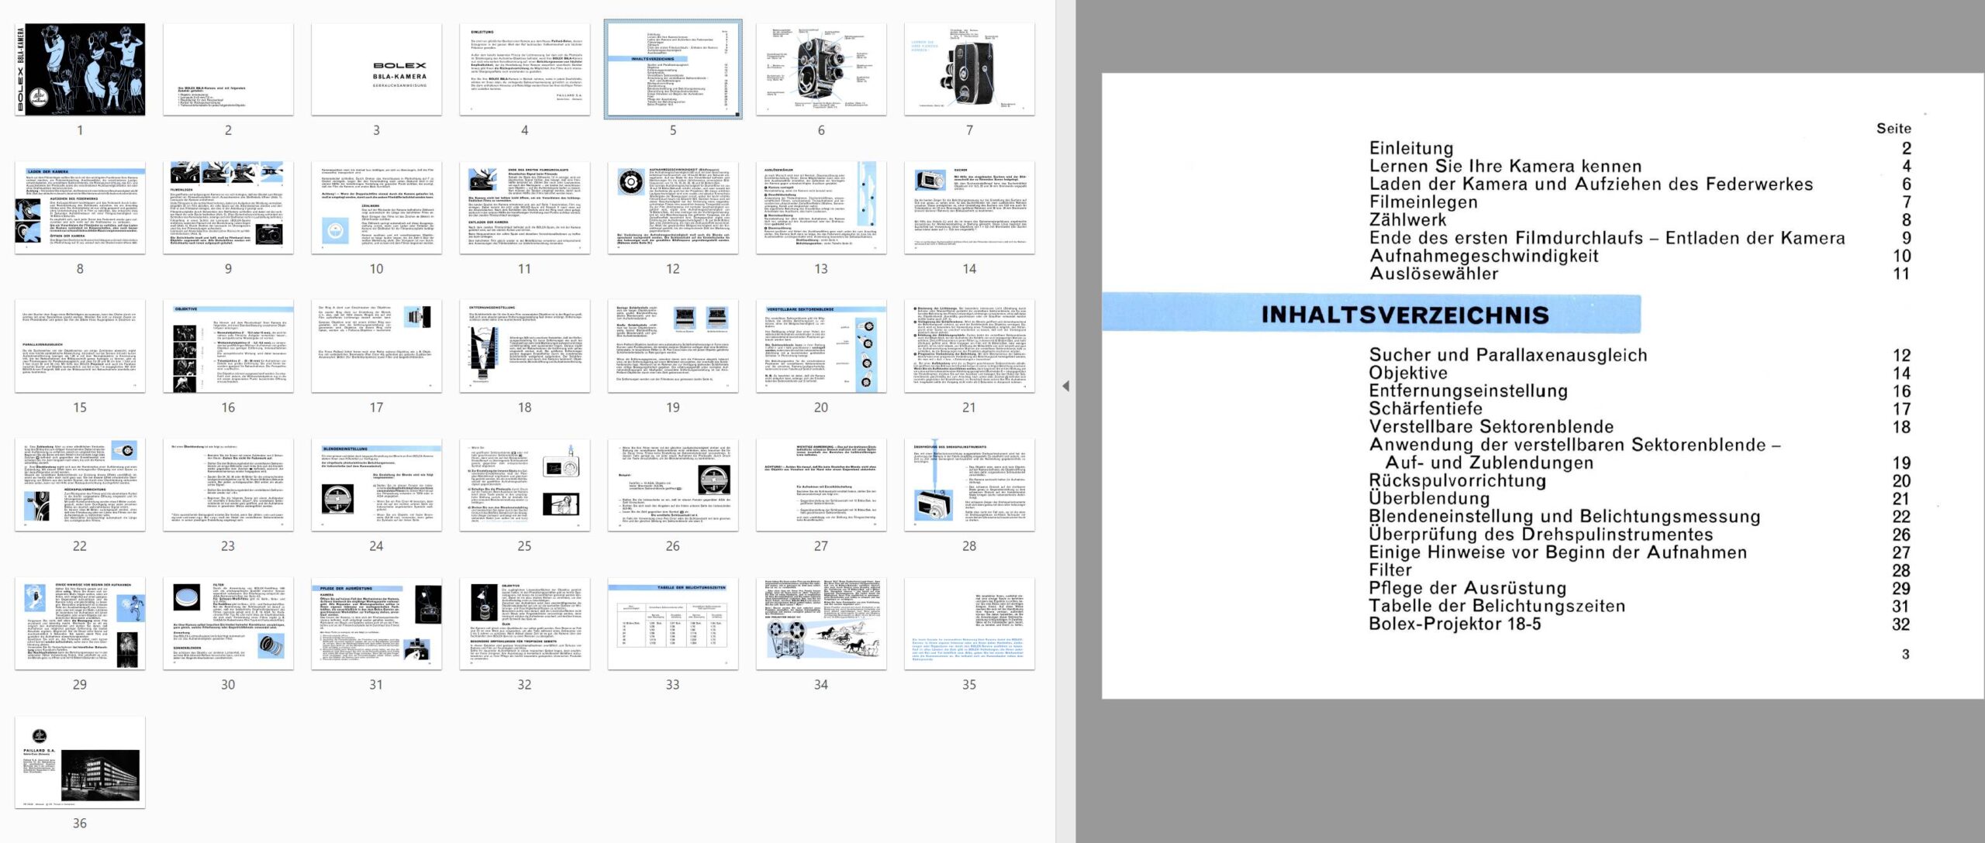This screenshot has height=843, width=1985.
Task: Open page 24 Blendeneinstellung thumbnail
Action: (376, 485)
